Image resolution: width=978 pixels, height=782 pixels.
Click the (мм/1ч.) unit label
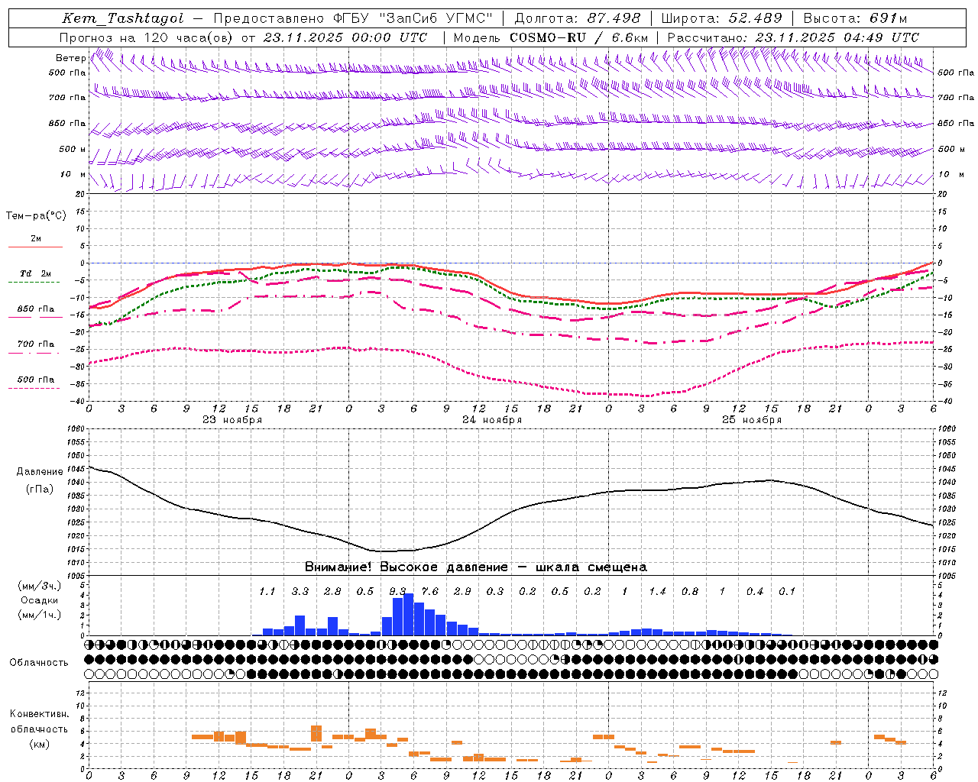pyautogui.click(x=39, y=615)
